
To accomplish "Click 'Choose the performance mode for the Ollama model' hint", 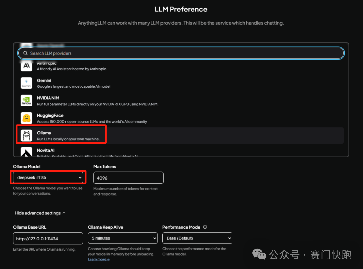I will pos(194,251).
